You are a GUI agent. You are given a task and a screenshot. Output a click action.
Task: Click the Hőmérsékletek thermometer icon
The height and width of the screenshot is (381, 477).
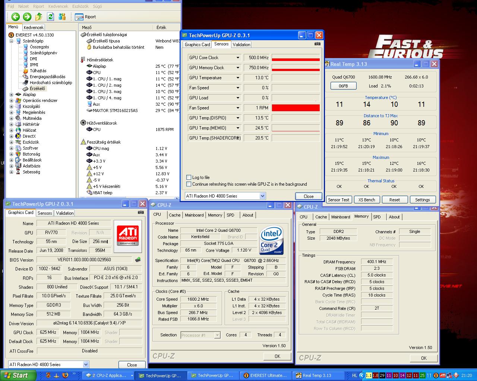click(83, 60)
